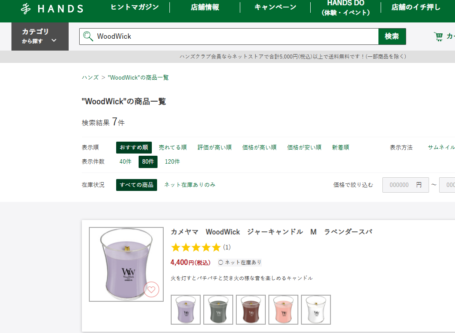This screenshot has height=333, width=455.
Task: Go to ハンズ breadcrumb link
Action: [90, 77]
